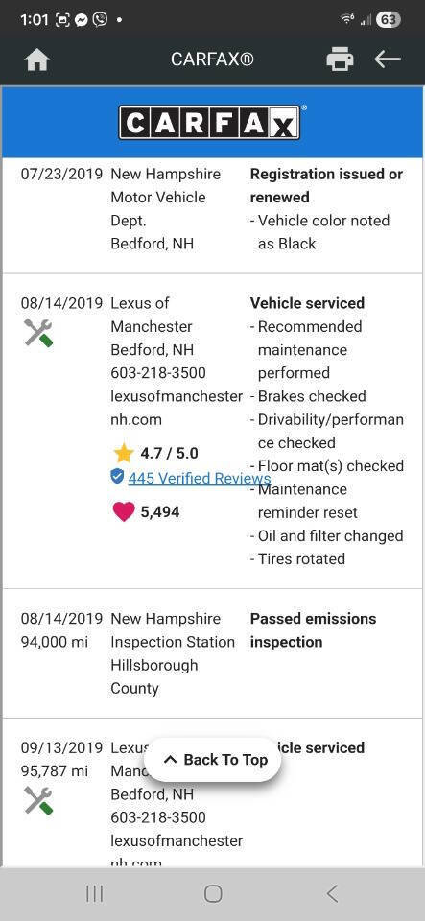
Task: Tap the Back To Top button
Action: tap(213, 760)
